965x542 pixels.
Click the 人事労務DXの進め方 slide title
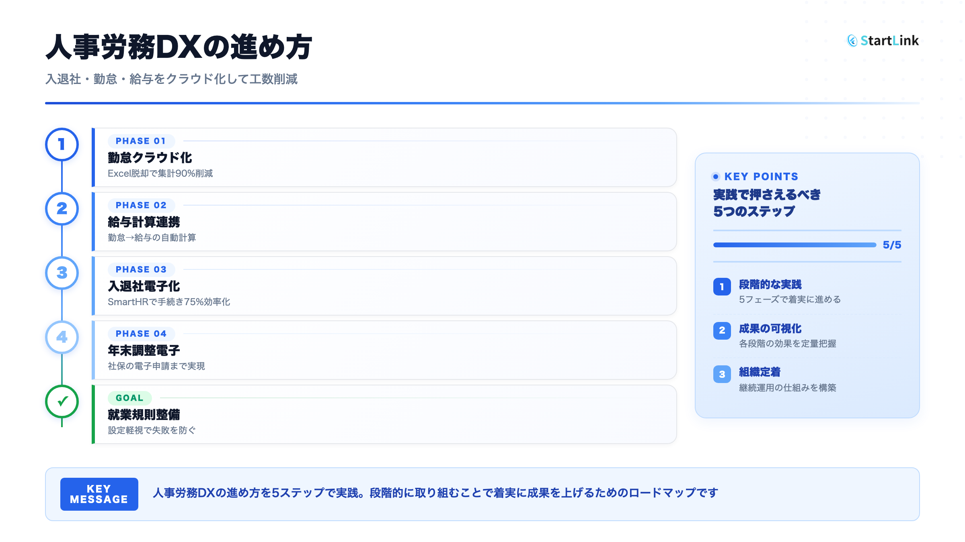(179, 47)
